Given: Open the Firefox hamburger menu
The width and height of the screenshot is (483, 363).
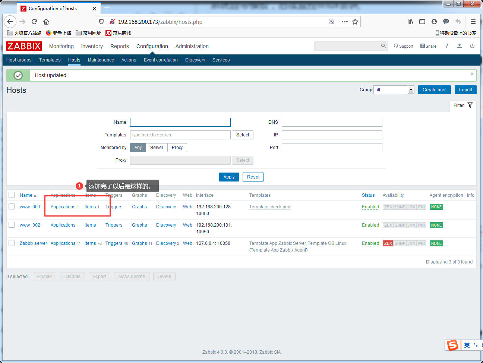Looking at the screenshot, I should click(473, 22).
